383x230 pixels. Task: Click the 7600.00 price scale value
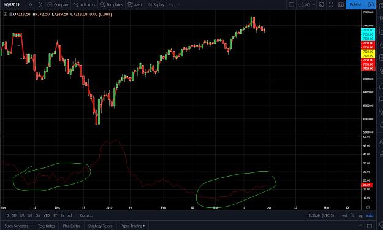click(368, 12)
